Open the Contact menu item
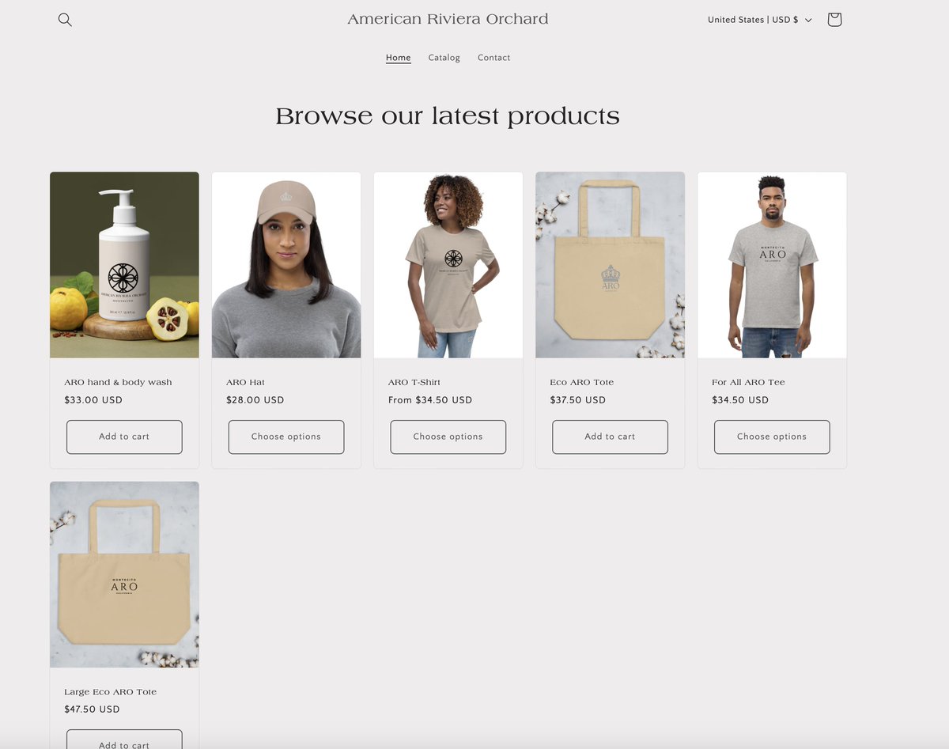The height and width of the screenshot is (749, 949). (493, 58)
